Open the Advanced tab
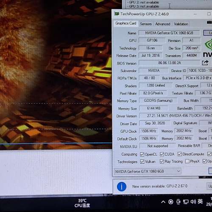This screenshot has height=212, width=212. coord(163,24)
